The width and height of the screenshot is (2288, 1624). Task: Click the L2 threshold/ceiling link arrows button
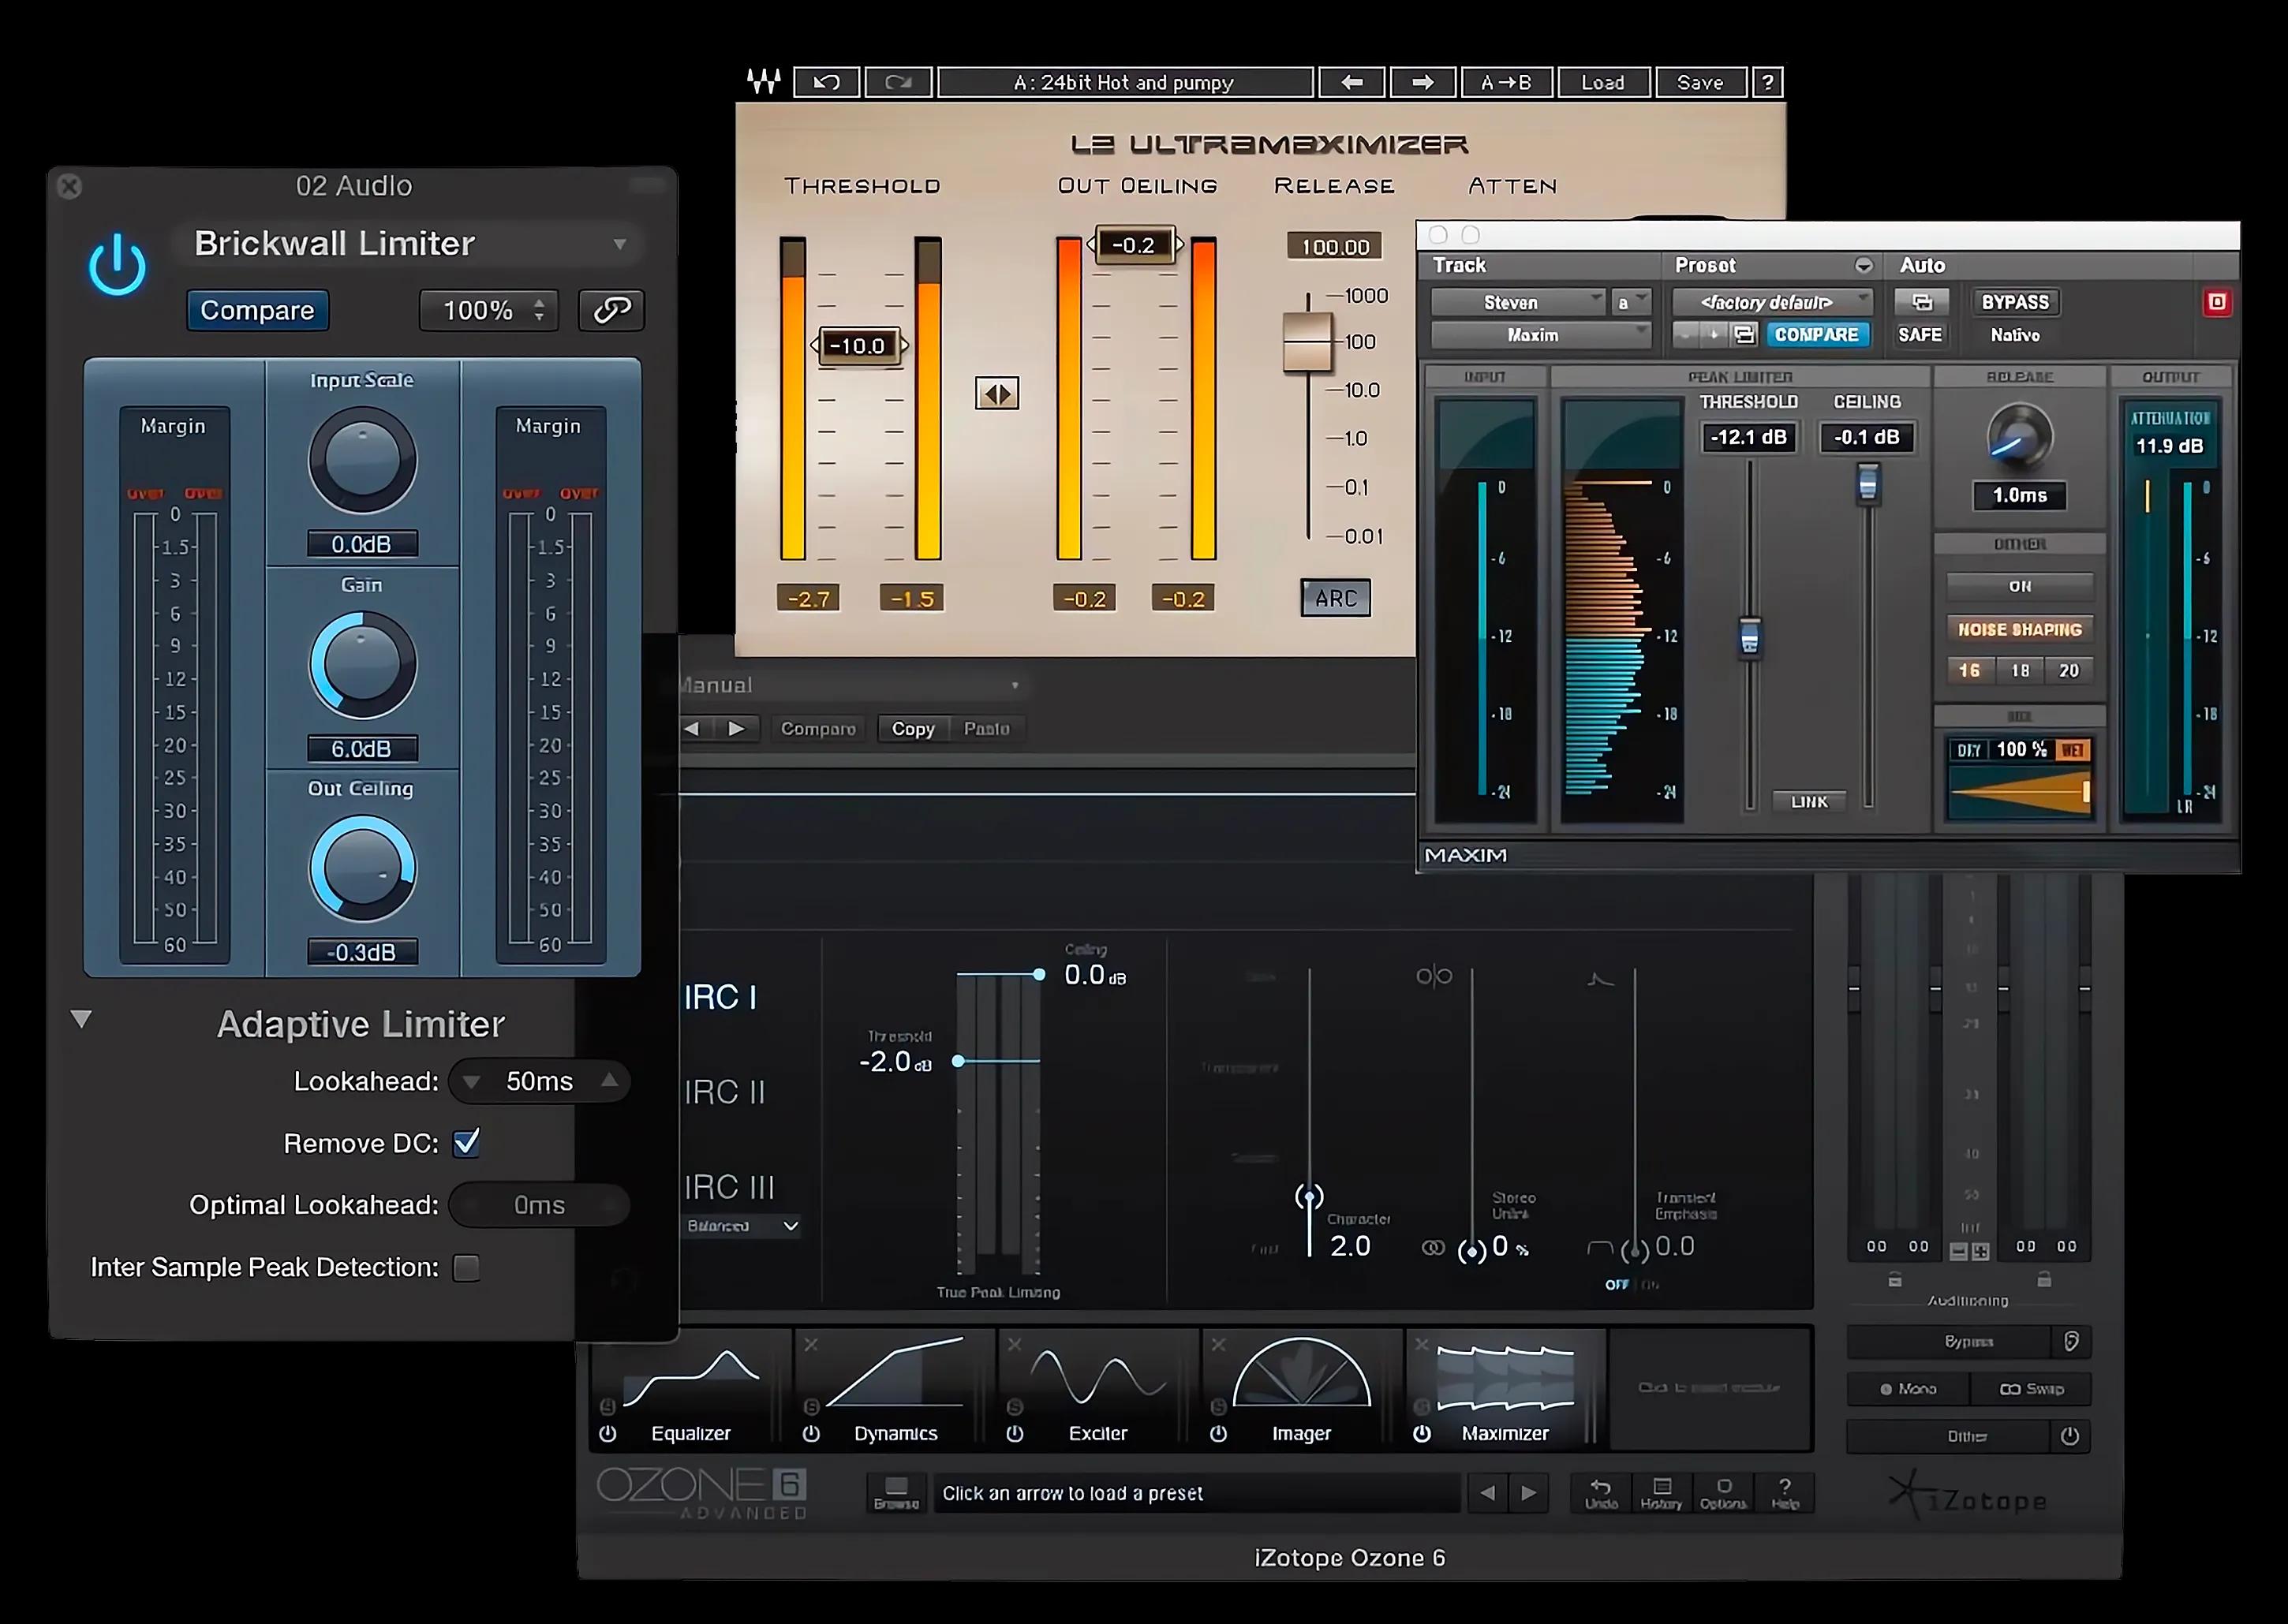[997, 393]
